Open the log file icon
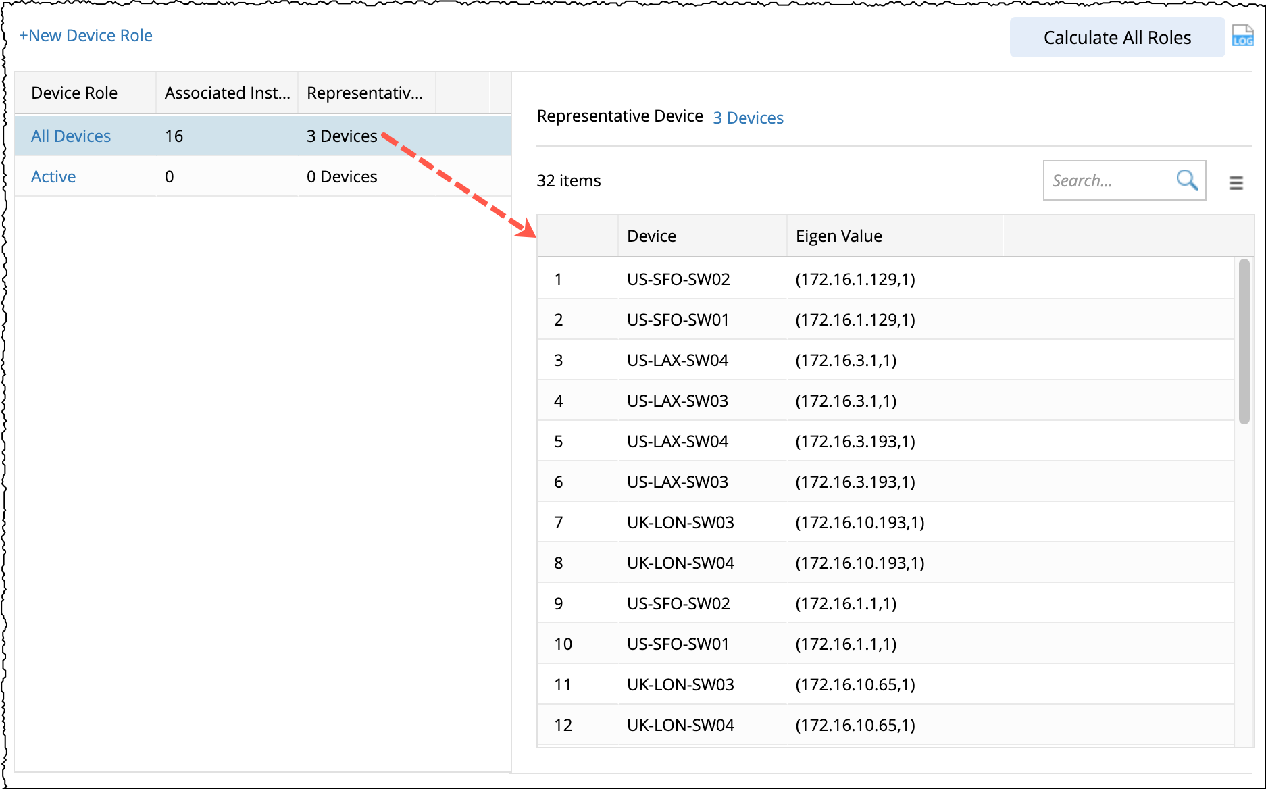This screenshot has width=1266, height=789. (1242, 36)
